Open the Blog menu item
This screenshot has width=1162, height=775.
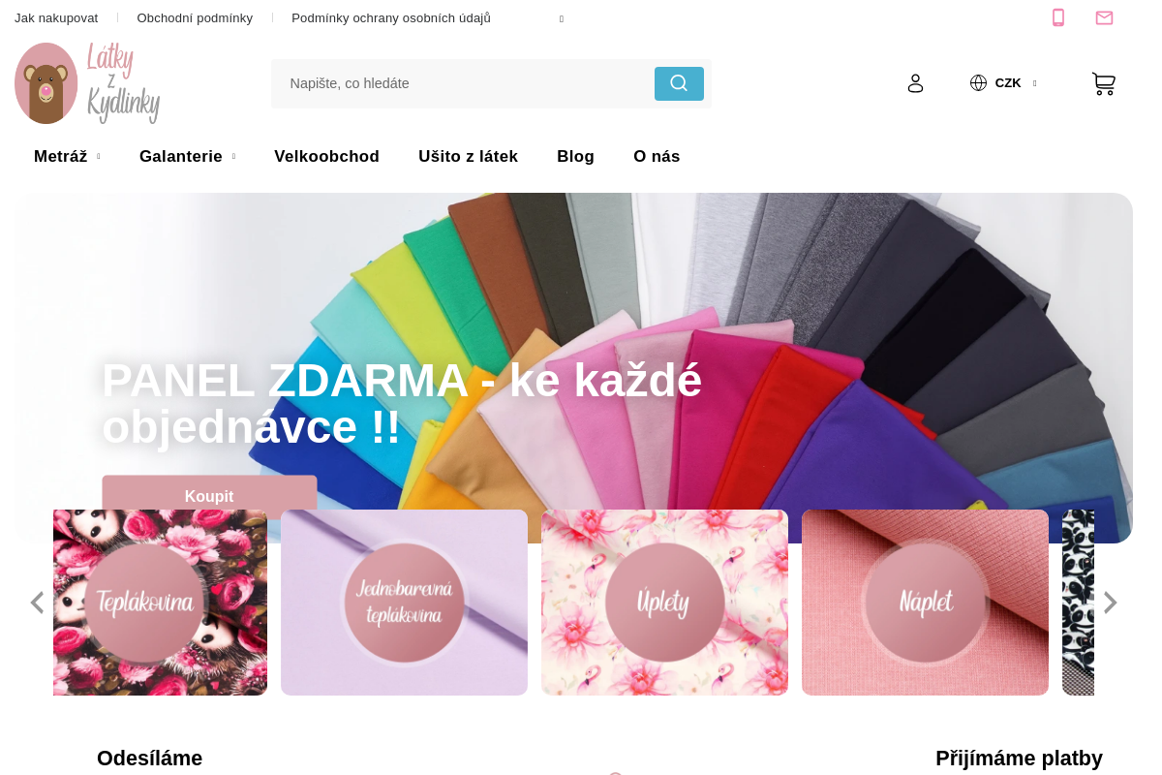coord(575,157)
